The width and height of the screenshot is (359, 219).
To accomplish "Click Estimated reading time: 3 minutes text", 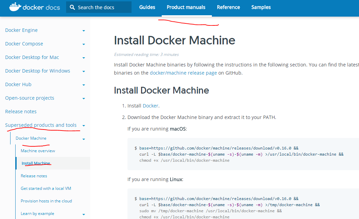I will coord(146,55).
